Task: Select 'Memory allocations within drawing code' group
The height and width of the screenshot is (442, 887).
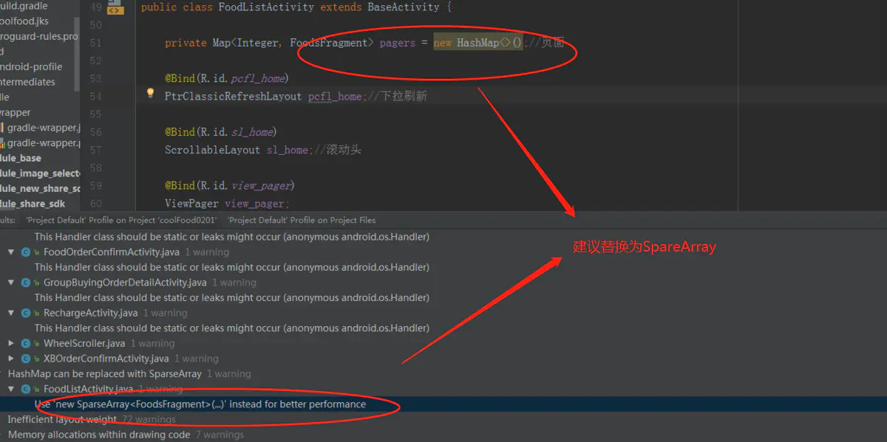Action: tap(99, 435)
